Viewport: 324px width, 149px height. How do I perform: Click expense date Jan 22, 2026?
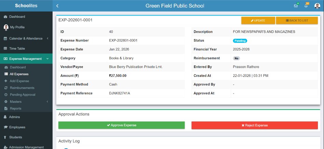(x=119, y=49)
